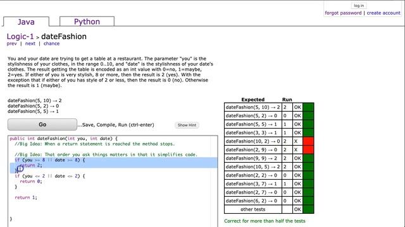Screen dimensions: 405x227
Task: Open the Logic-1 section link
Action: tap(20, 37)
